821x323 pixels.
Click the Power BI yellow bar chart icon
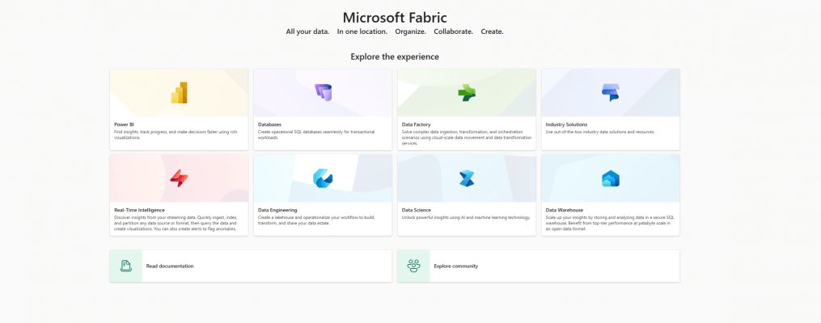coord(179,93)
